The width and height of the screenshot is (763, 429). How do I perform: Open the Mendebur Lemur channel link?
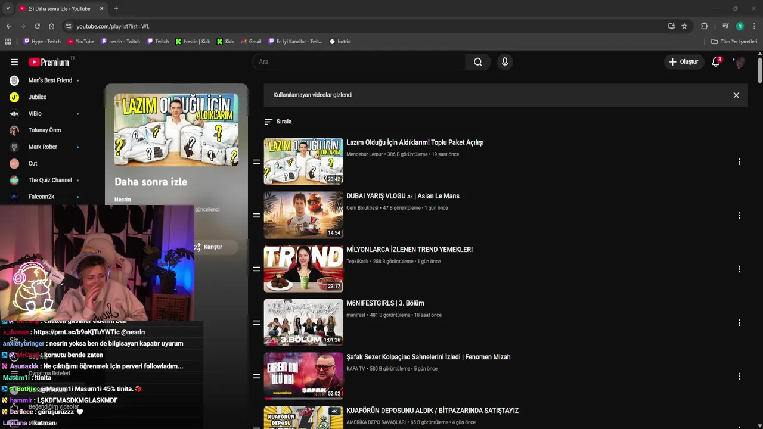pos(364,154)
